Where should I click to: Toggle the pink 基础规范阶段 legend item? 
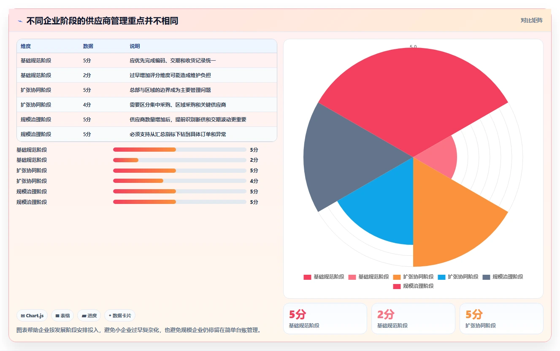pos(368,277)
